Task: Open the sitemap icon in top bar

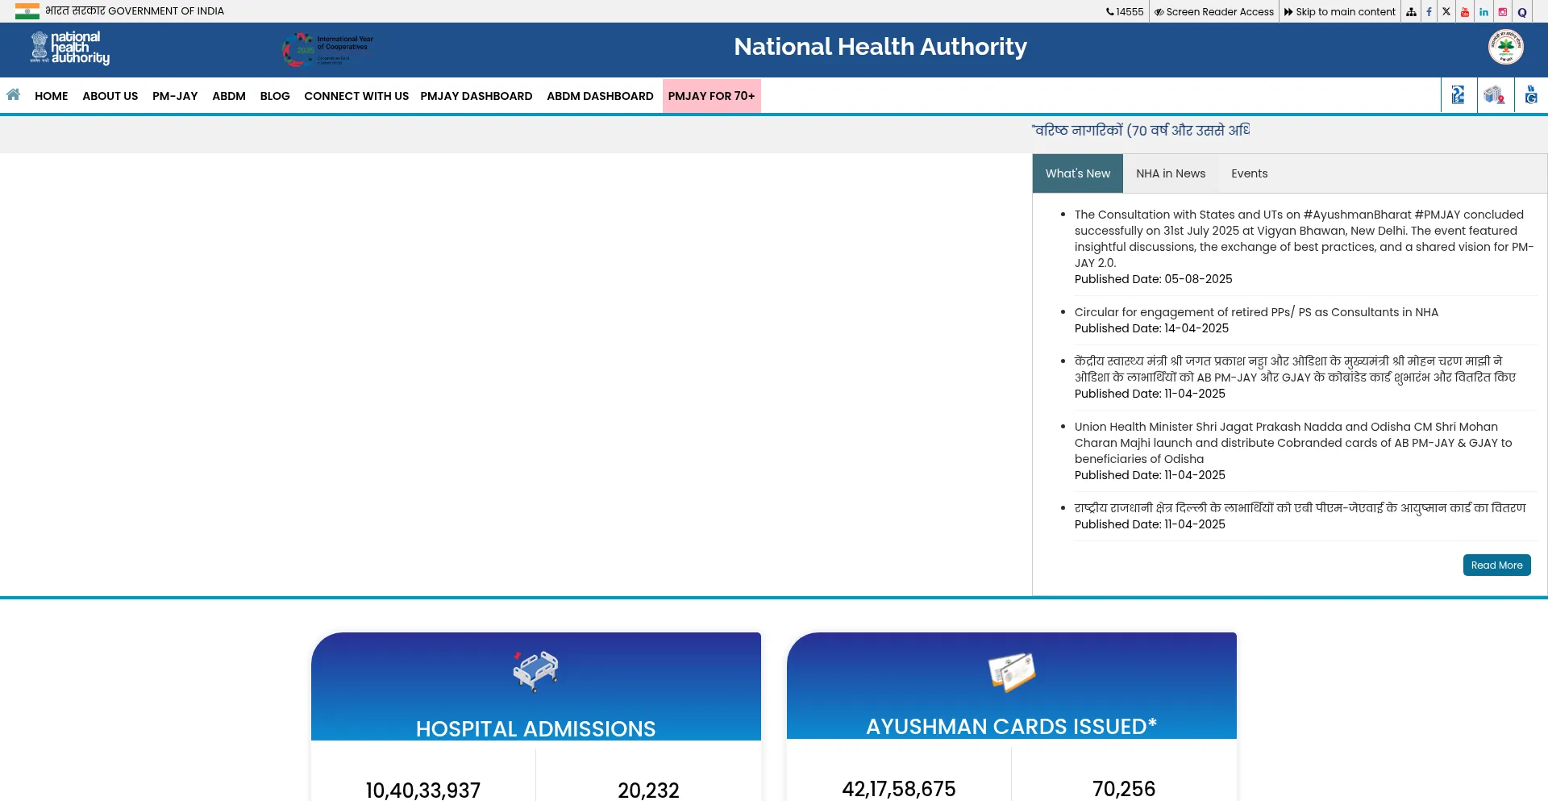Action: [x=1411, y=12]
